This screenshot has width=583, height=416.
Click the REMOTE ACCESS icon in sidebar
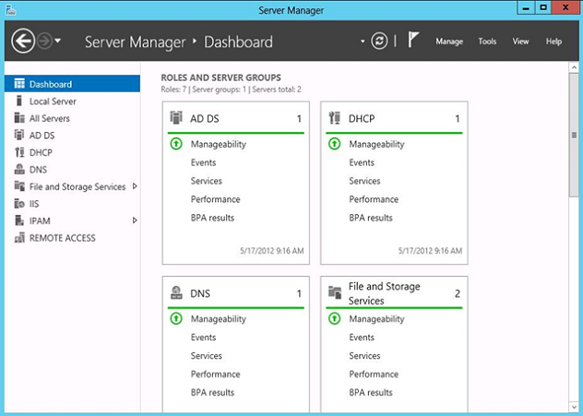[19, 237]
